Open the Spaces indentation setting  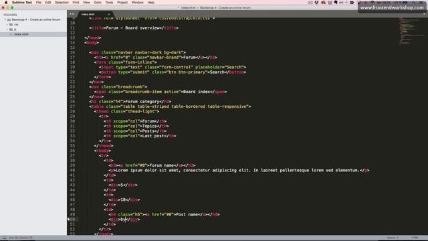[393, 238]
